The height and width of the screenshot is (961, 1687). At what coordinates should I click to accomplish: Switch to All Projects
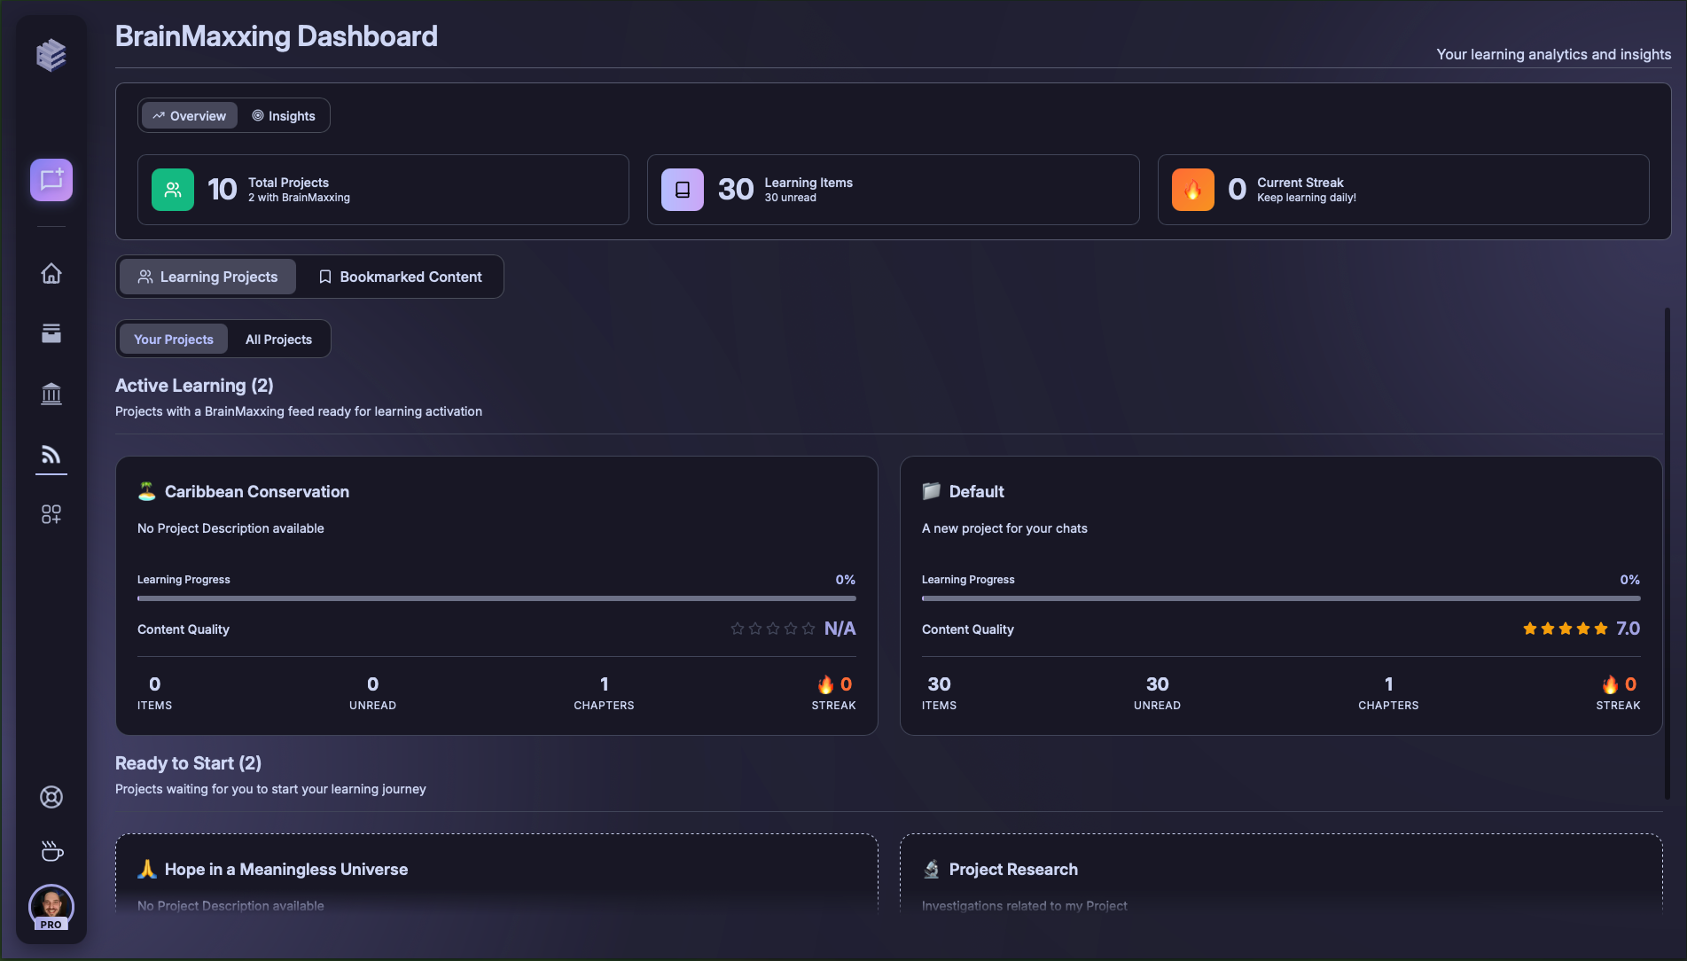[277, 339]
